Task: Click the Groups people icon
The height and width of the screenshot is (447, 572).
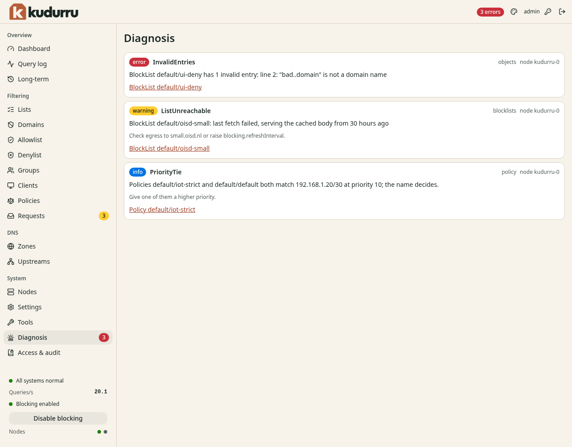Action: pos(11,170)
